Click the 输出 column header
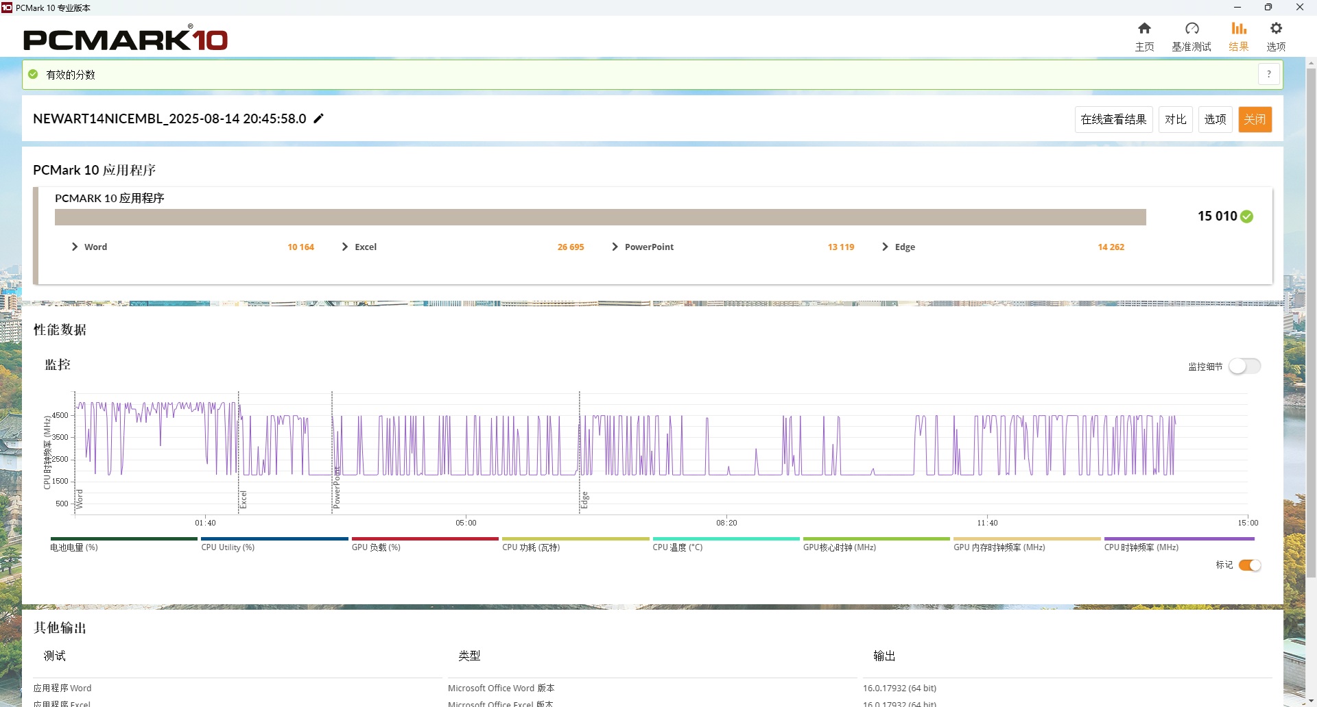 pos(884,656)
